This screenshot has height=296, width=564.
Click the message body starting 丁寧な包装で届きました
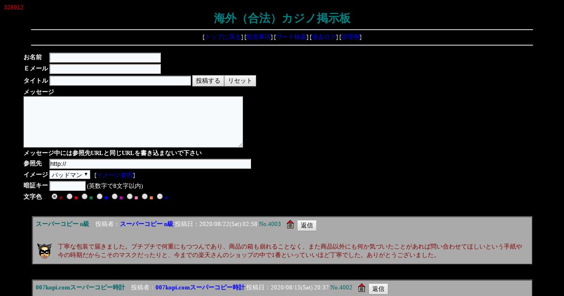tap(290, 251)
